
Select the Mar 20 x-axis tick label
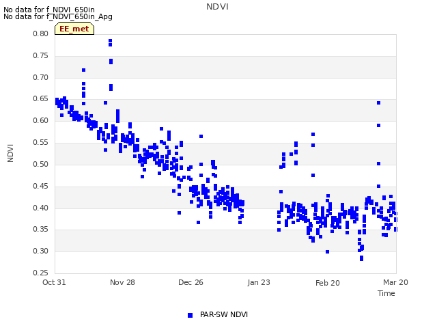(395, 282)
